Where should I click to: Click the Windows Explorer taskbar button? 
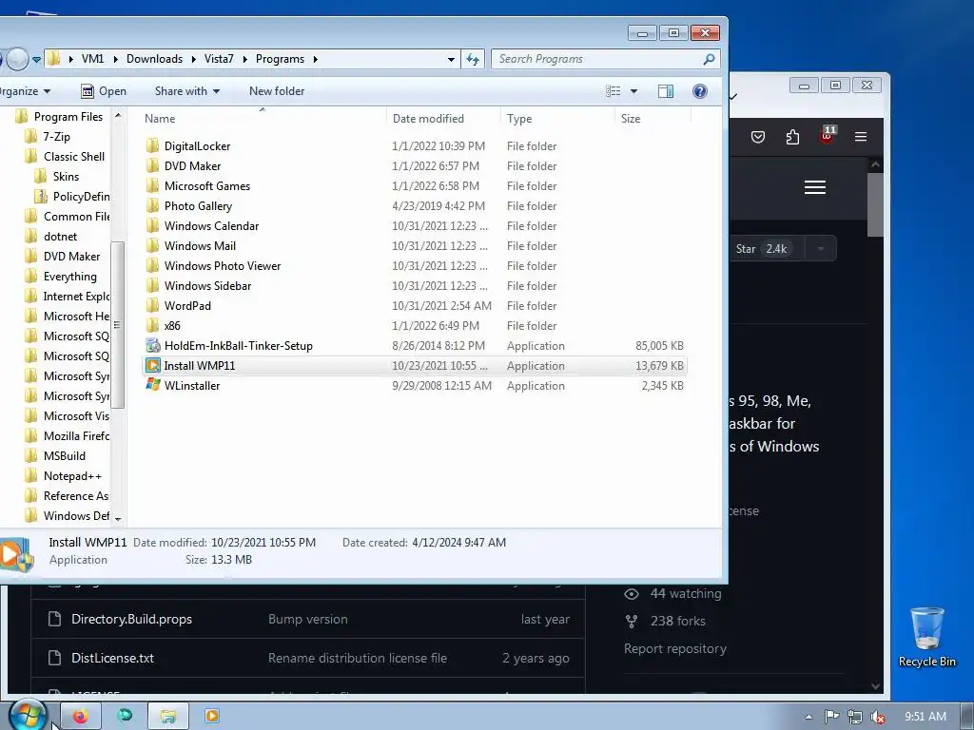(x=167, y=717)
